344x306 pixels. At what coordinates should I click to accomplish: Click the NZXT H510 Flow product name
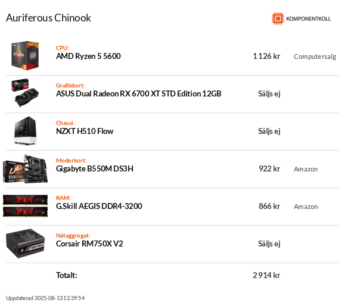point(85,131)
